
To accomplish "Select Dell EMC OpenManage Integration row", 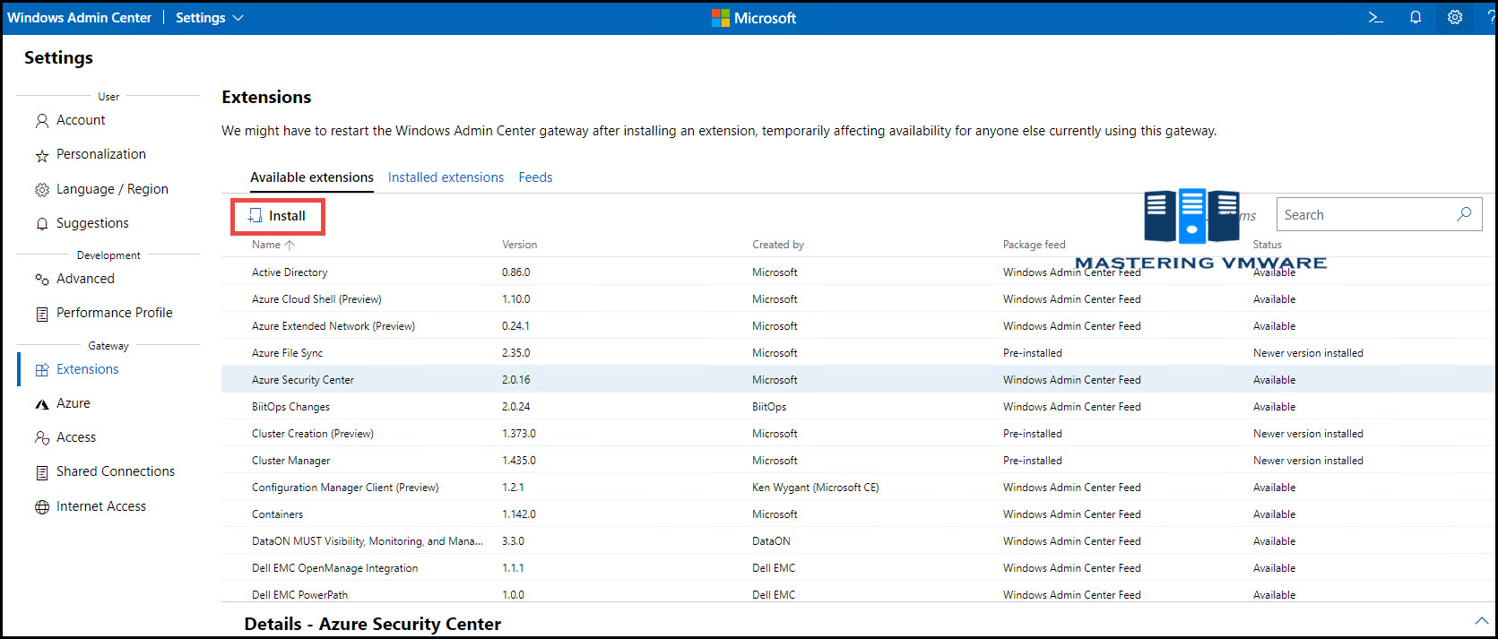I will click(x=859, y=567).
